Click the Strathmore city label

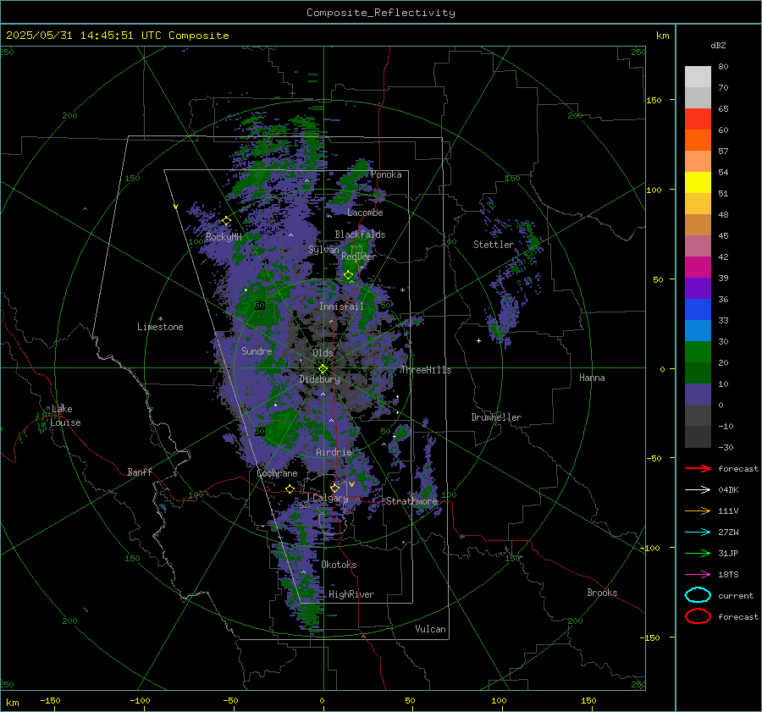click(x=411, y=501)
